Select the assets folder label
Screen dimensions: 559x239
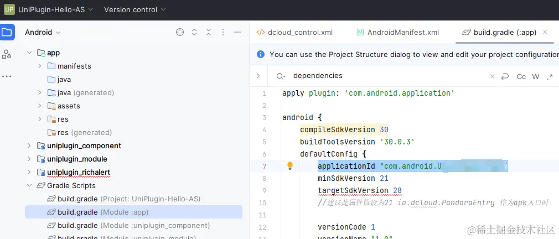point(69,106)
